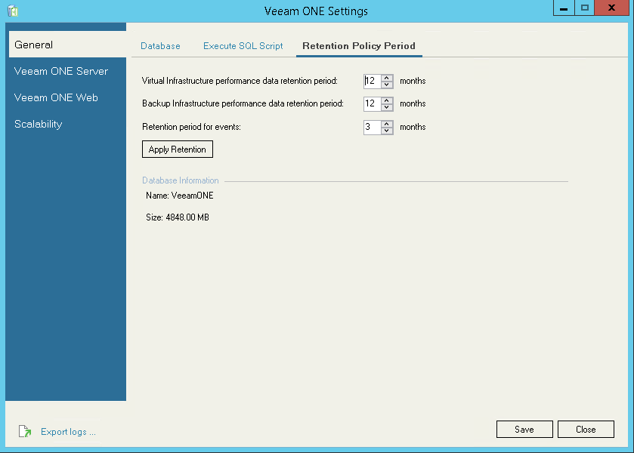Increase Virtual Infrastructure retention period
The height and width of the screenshot is (453, 634).
387,78
